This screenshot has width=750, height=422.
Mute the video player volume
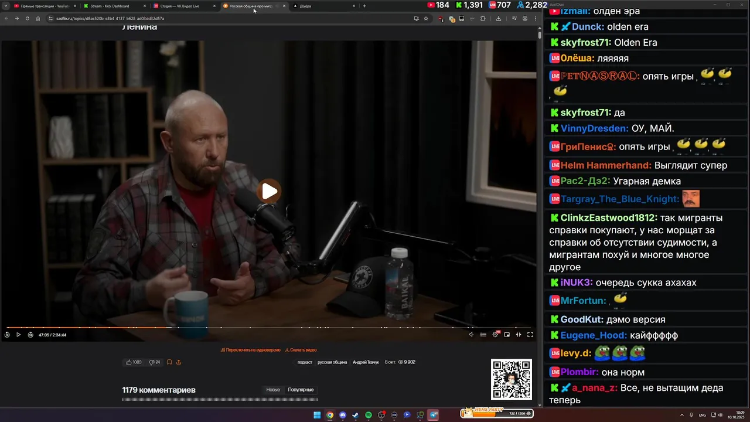[x=471, y=335]
